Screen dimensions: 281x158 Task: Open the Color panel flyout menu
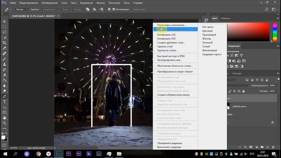coord(278,18)
